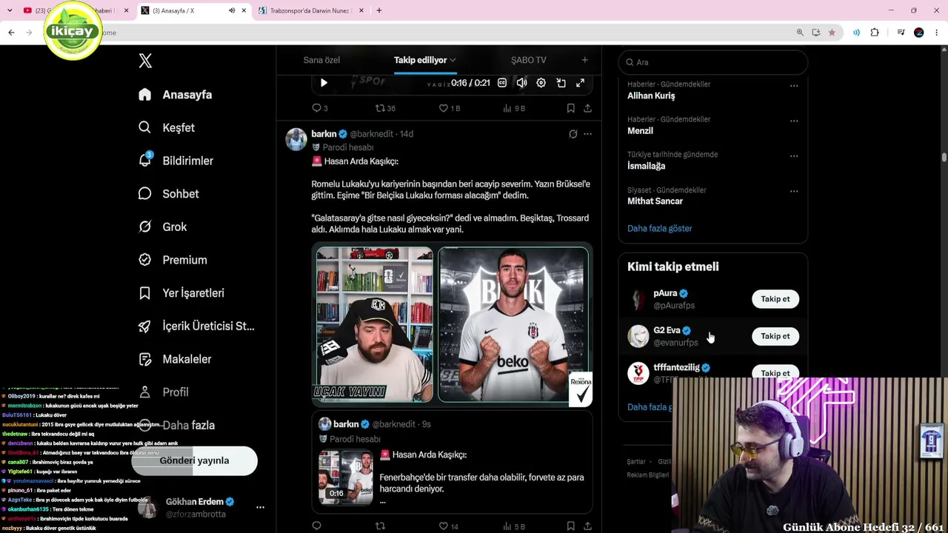Open the browser media control icon
This screenshot has height=533, width=948.
point(901,33)
